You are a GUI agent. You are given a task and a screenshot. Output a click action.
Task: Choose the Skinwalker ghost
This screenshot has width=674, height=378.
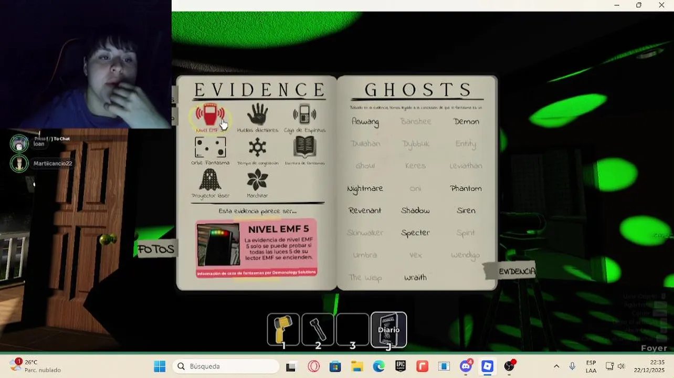(x=365, y=233)
